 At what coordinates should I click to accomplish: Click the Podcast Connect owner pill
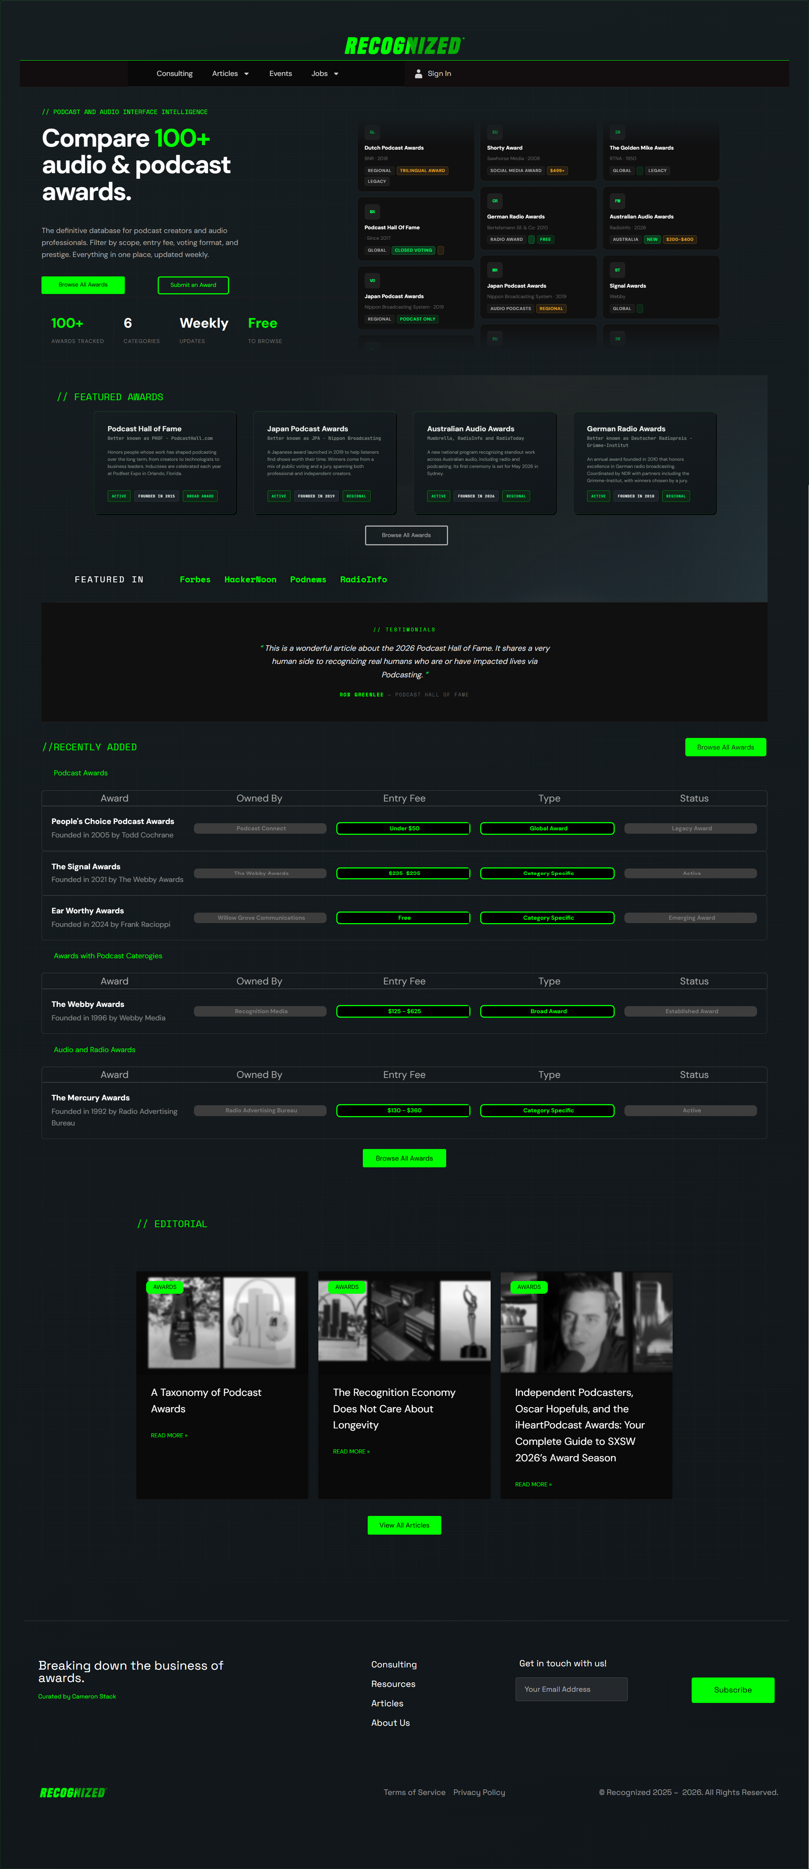pyautogui.click(x=260, y=828)
